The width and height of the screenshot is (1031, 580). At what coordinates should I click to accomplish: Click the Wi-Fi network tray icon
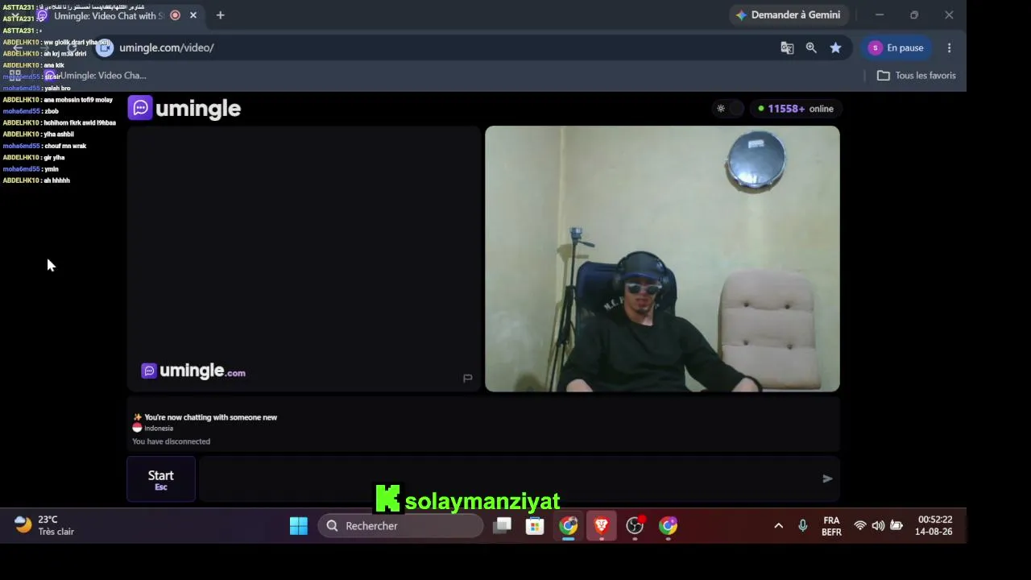pos(860,526)
